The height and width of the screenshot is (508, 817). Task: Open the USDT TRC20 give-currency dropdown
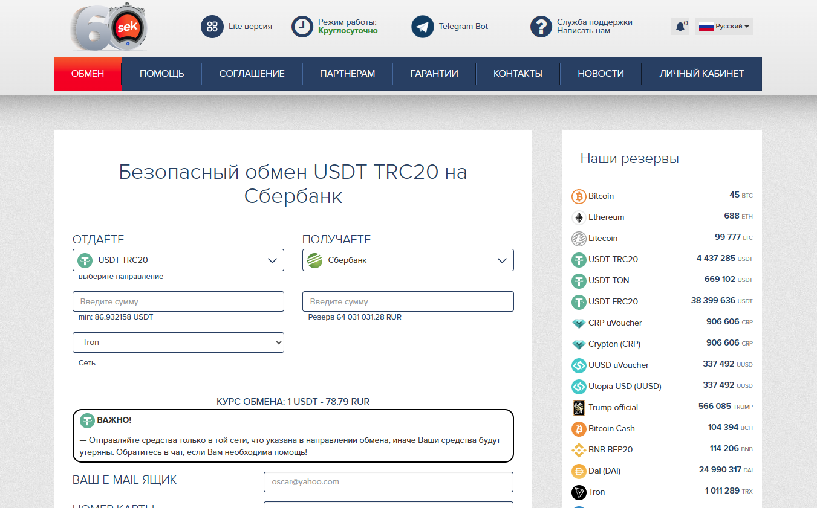pos(178,260)
